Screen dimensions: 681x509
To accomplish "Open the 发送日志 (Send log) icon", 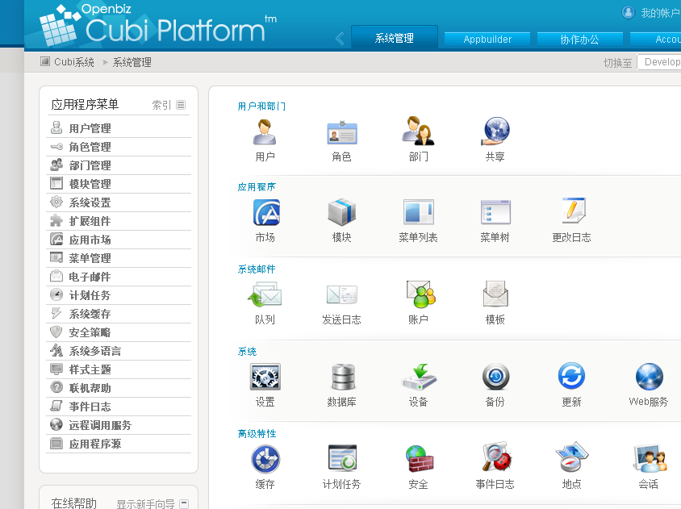I will click(342, 294).
